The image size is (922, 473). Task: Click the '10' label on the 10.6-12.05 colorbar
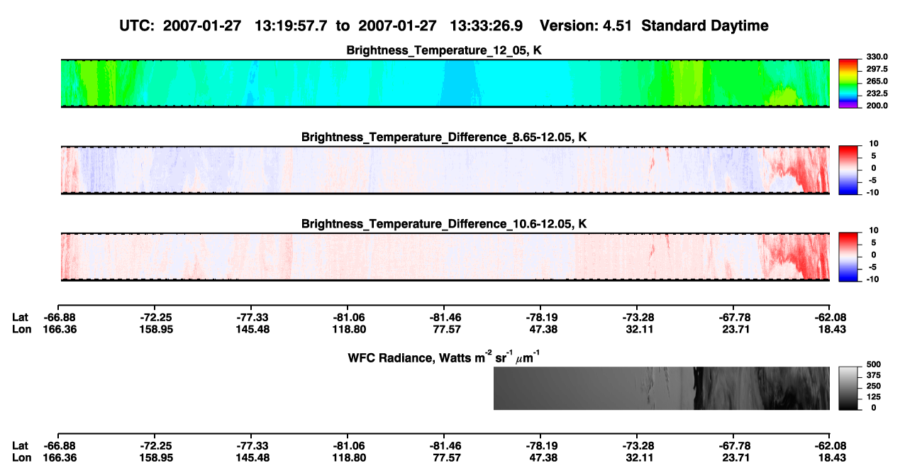(x=872, y=230)
